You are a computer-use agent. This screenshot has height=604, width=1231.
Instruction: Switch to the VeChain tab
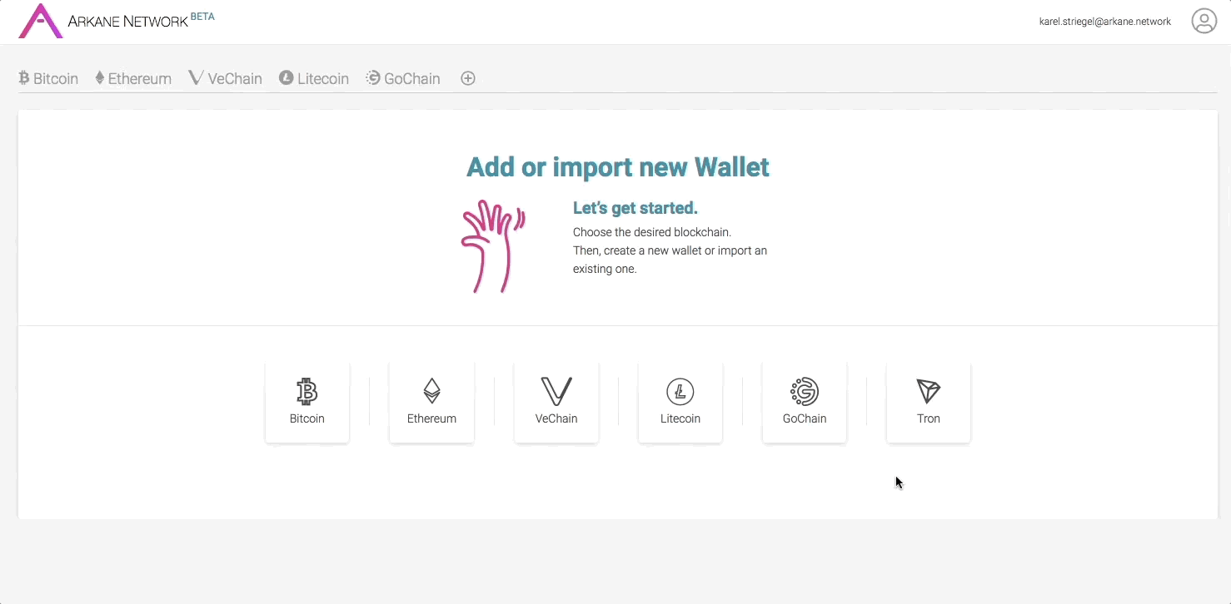click(x=226, y=78)
